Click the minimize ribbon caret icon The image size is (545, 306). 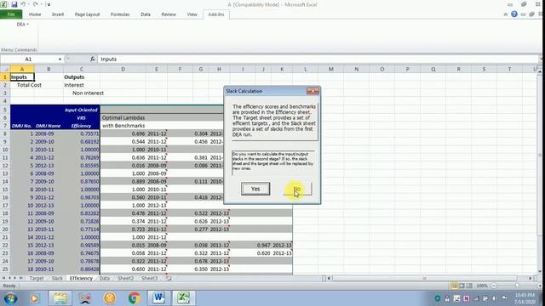click(x=505, y=14)
